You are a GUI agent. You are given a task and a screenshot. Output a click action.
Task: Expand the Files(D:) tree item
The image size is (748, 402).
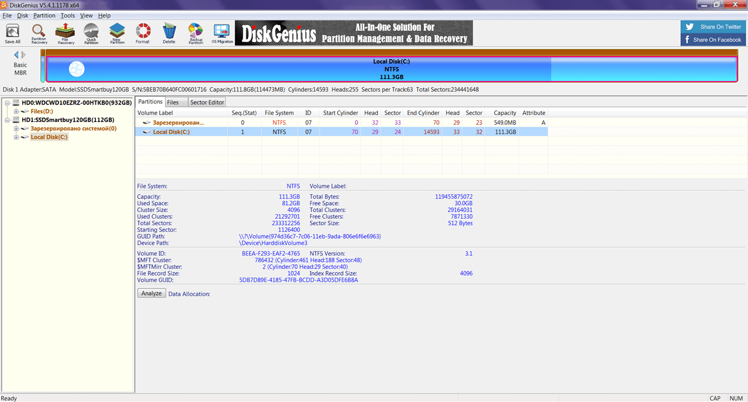(16, 111)
